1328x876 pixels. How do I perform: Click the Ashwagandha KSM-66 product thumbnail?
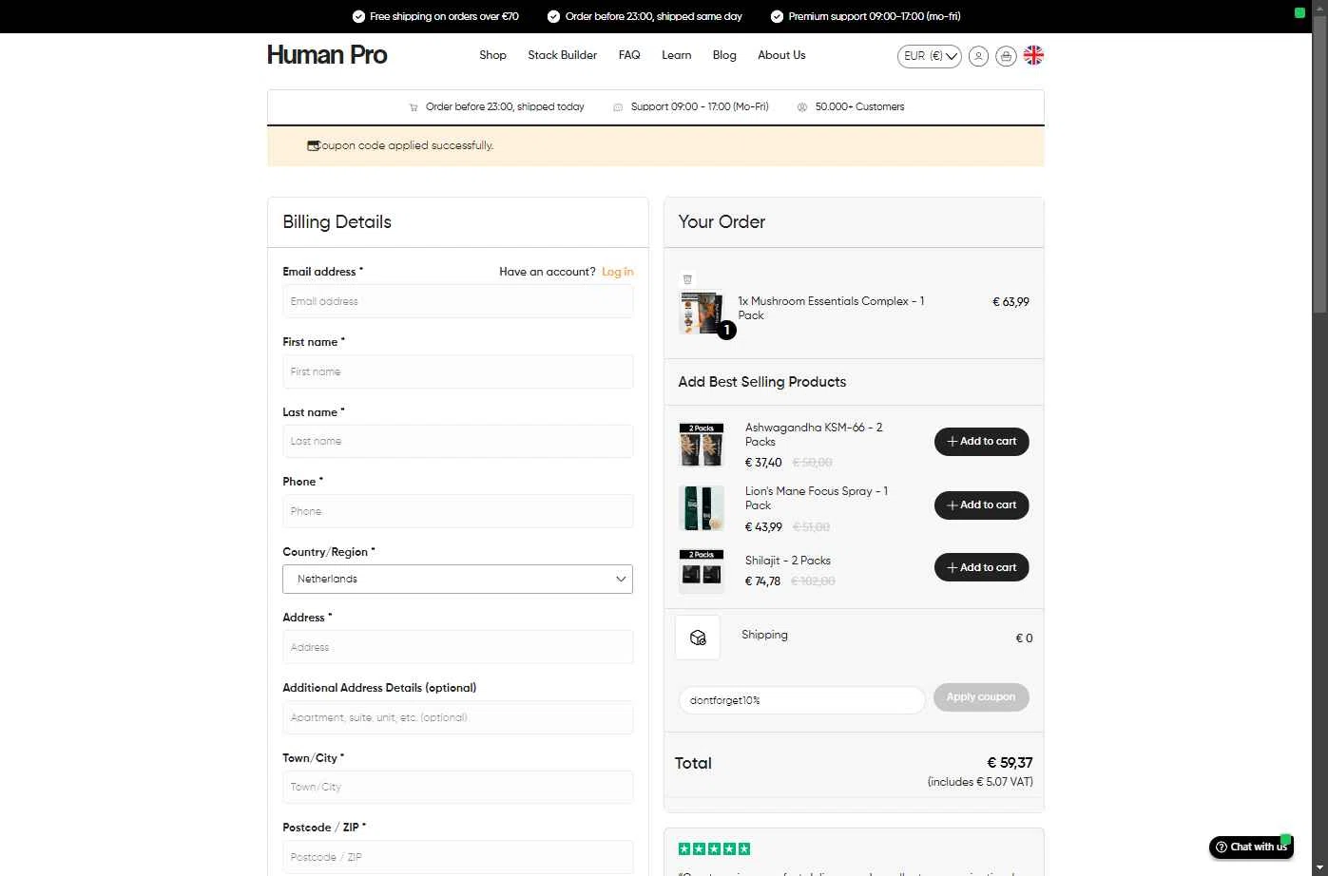click(702, 445)
